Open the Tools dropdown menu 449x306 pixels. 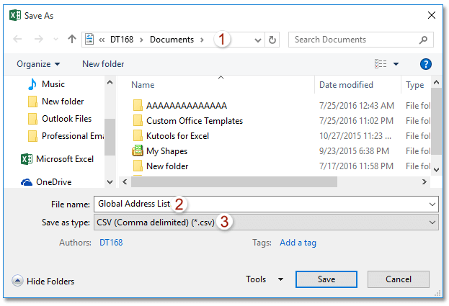pyautogui.click(x=264, y=279)
